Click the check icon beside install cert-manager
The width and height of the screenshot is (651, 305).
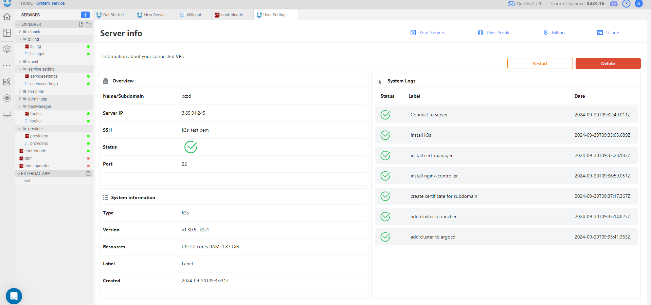pyautogui.click(x=385, y=155)
